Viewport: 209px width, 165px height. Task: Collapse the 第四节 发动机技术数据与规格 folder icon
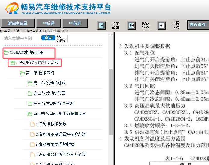tap(30, 114)
